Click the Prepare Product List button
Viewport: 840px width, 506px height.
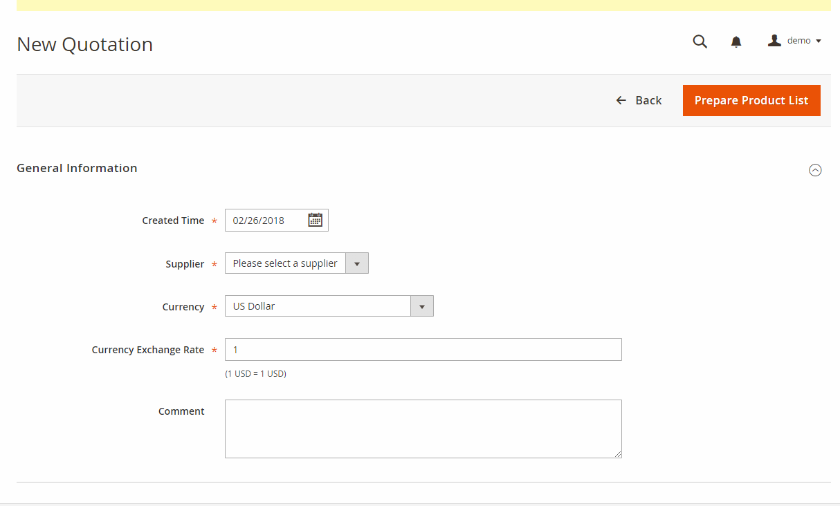coord(751,100)
